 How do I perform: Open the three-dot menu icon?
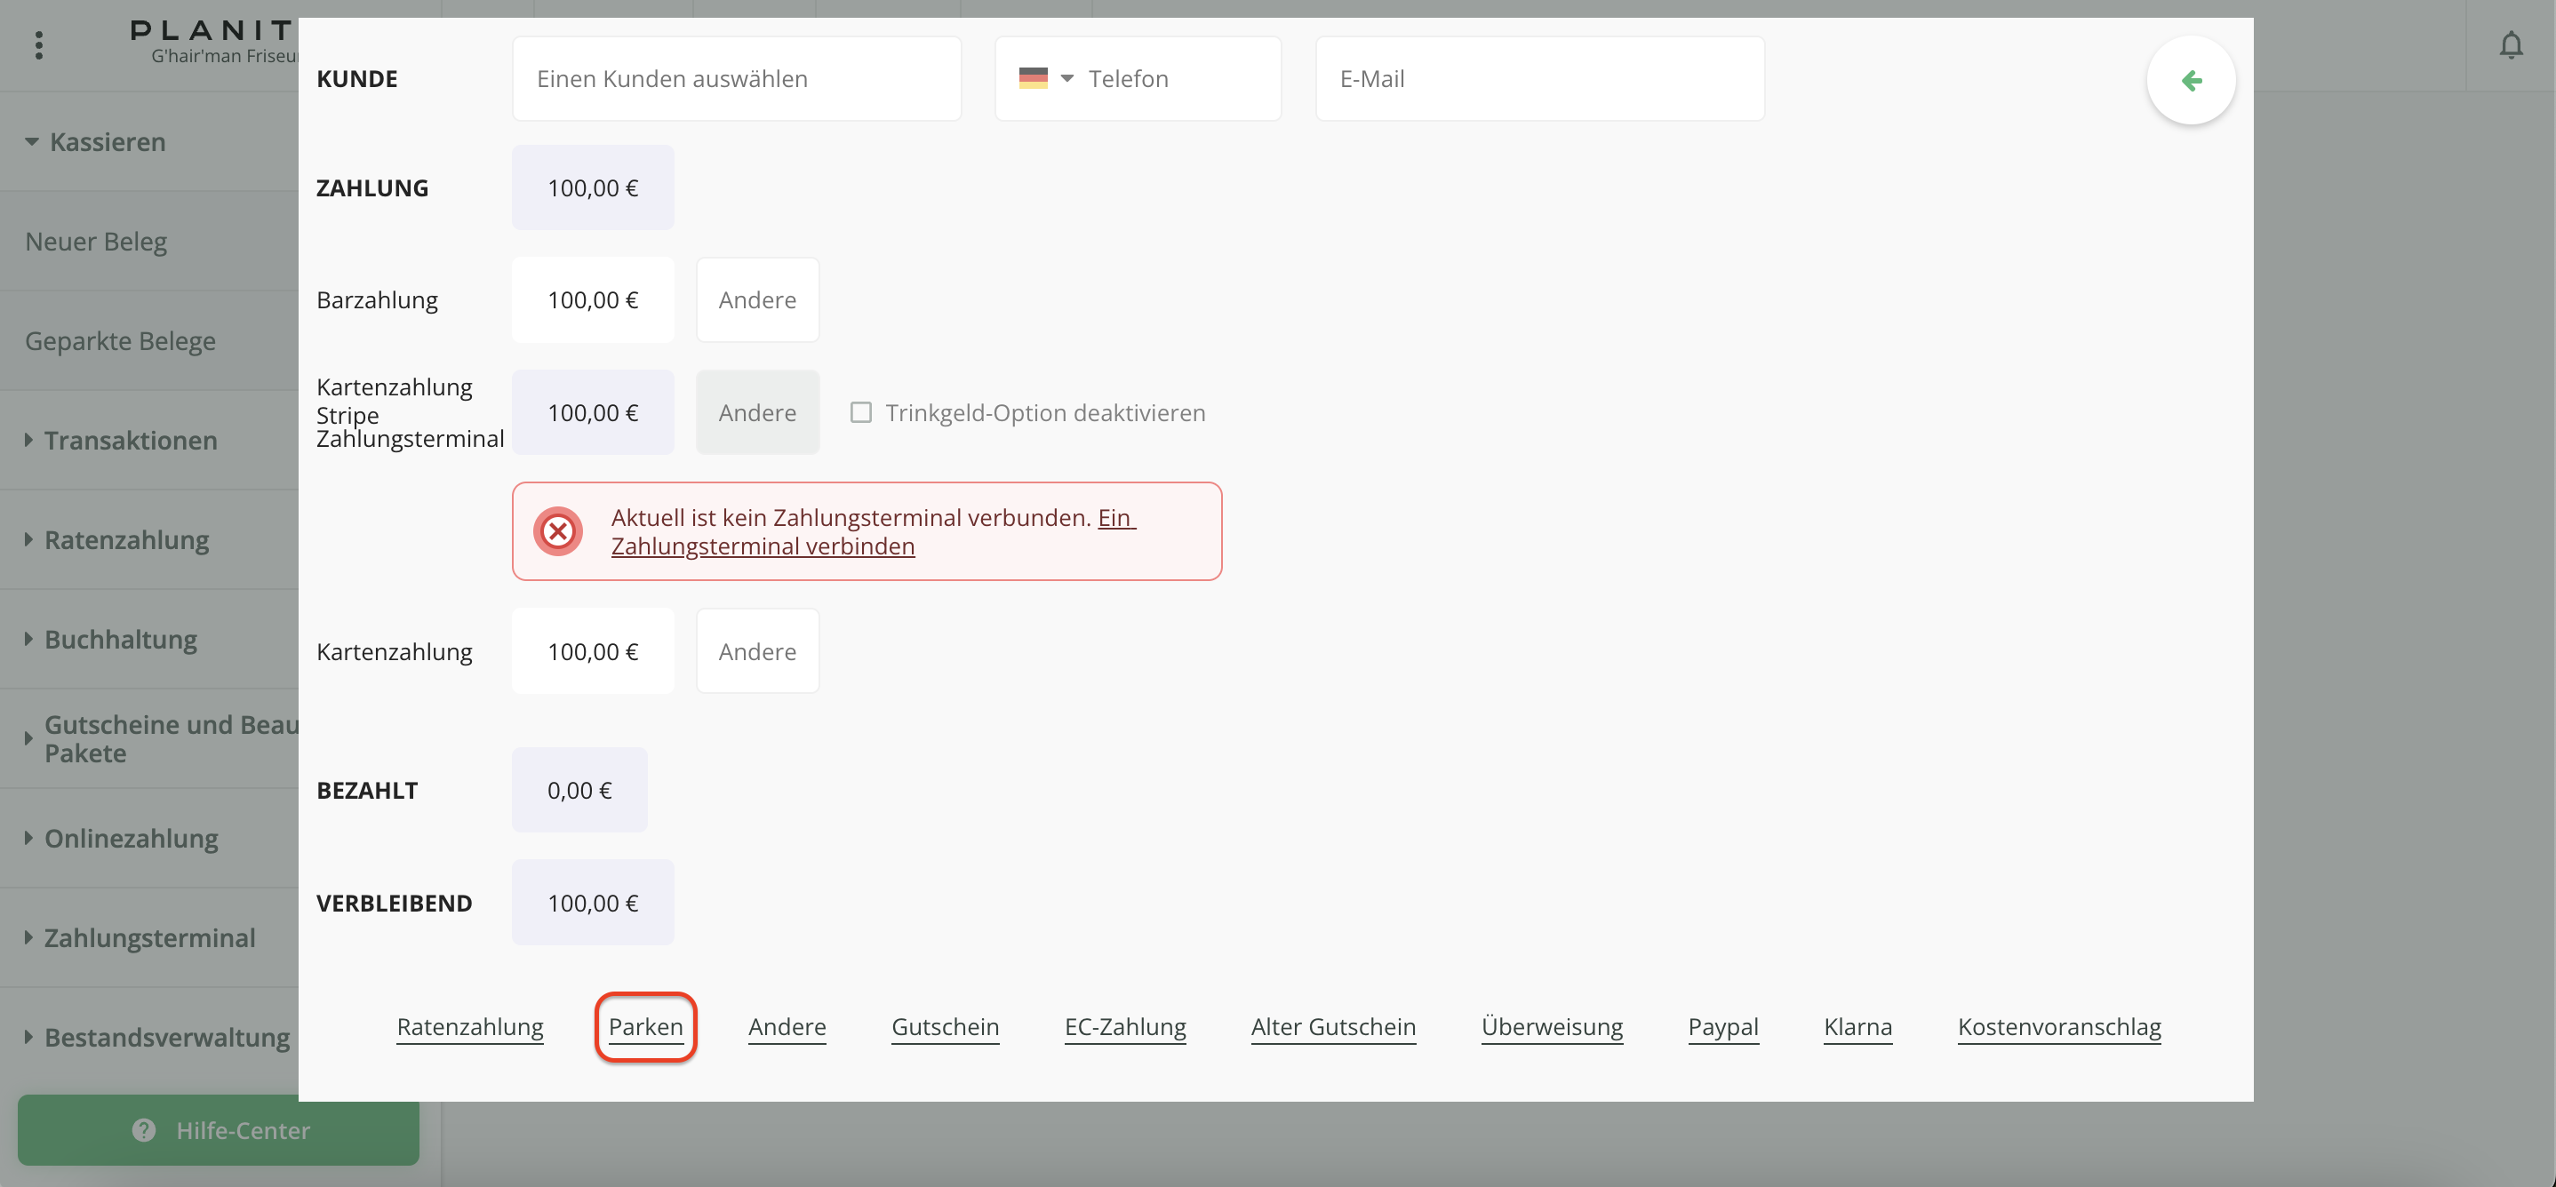[x=39, y=45]
